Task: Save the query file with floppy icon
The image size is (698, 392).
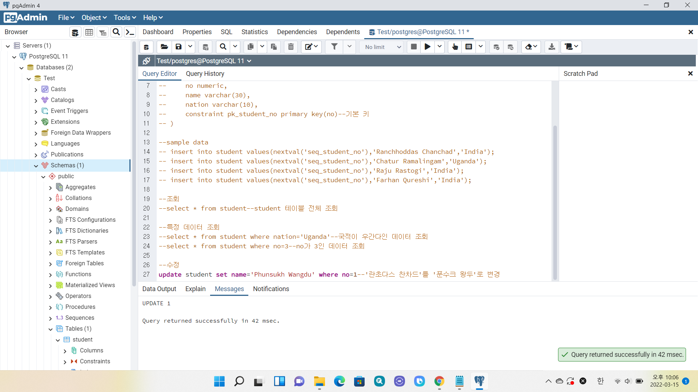Action: tap(178, 47)
